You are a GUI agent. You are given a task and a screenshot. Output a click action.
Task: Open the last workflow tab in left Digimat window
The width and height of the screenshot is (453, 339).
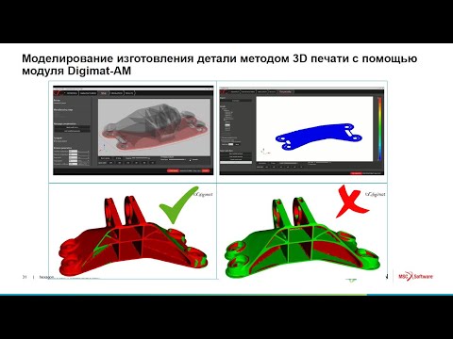(129, 93)
